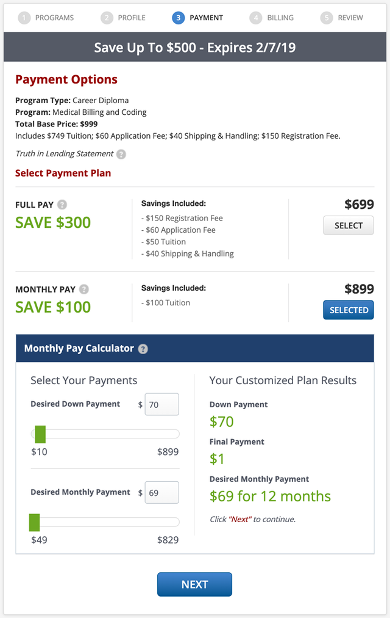
Task: Click the step 4 Billing circle
Action: click(x=256, y=18)
